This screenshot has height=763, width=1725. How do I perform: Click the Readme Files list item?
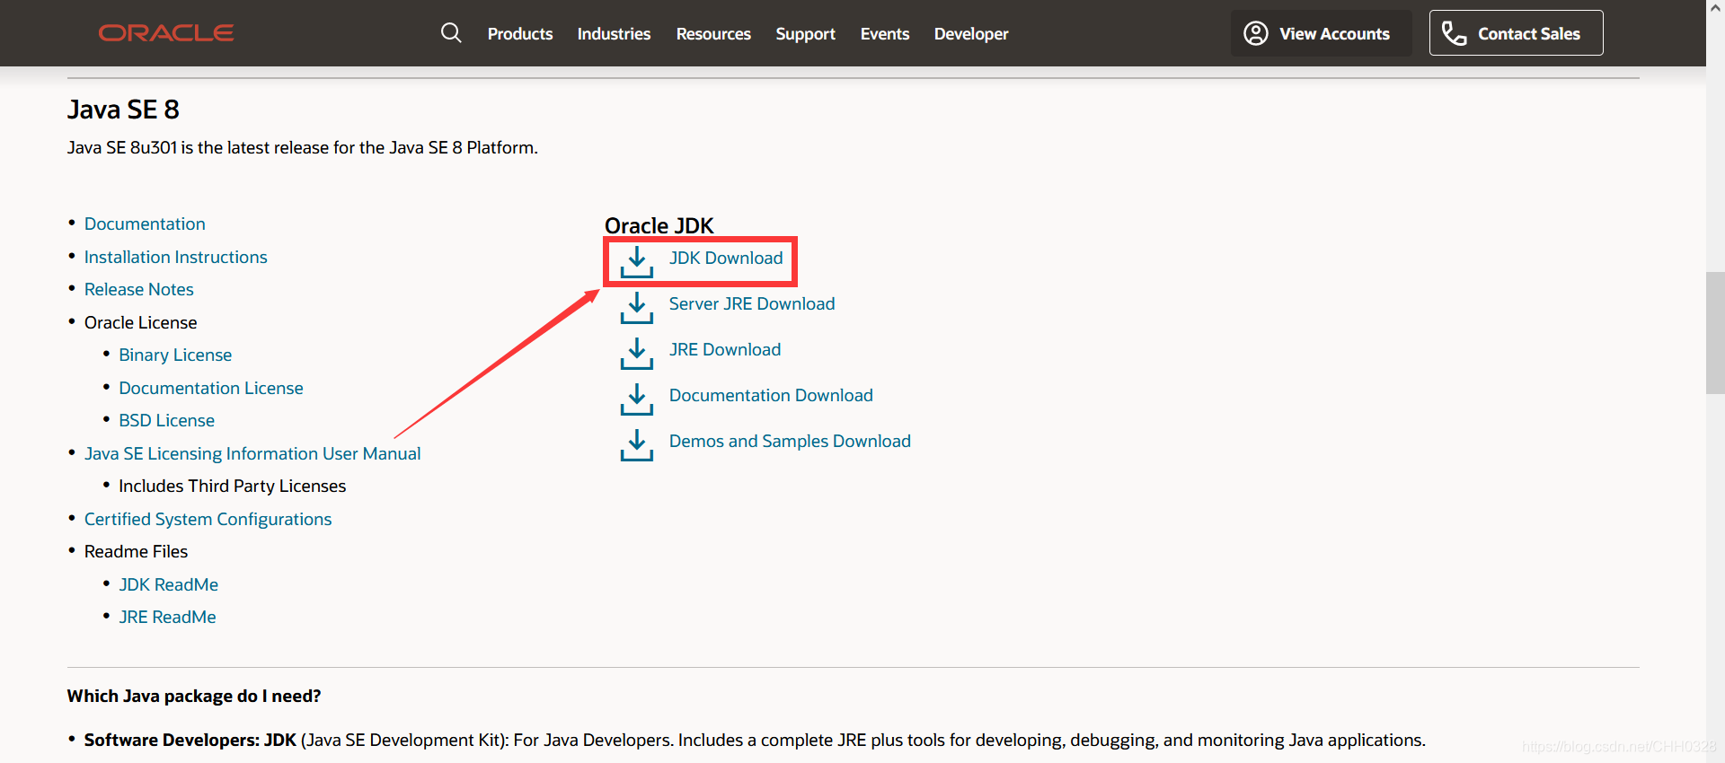137,551
